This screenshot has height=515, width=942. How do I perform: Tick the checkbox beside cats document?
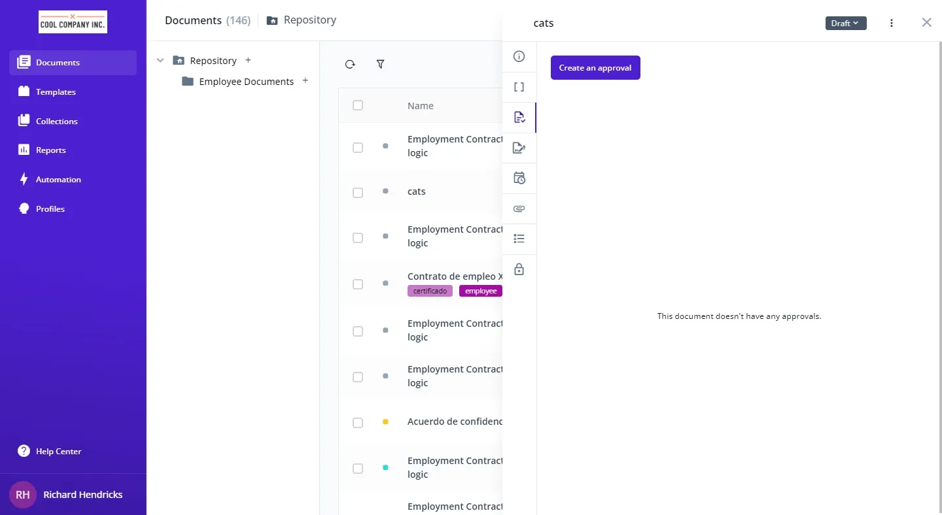(358, 192)
